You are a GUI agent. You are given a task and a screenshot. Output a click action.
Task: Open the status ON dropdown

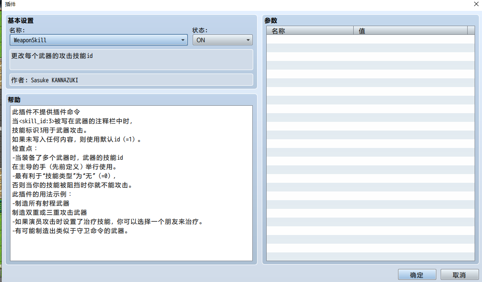(223, 40)
